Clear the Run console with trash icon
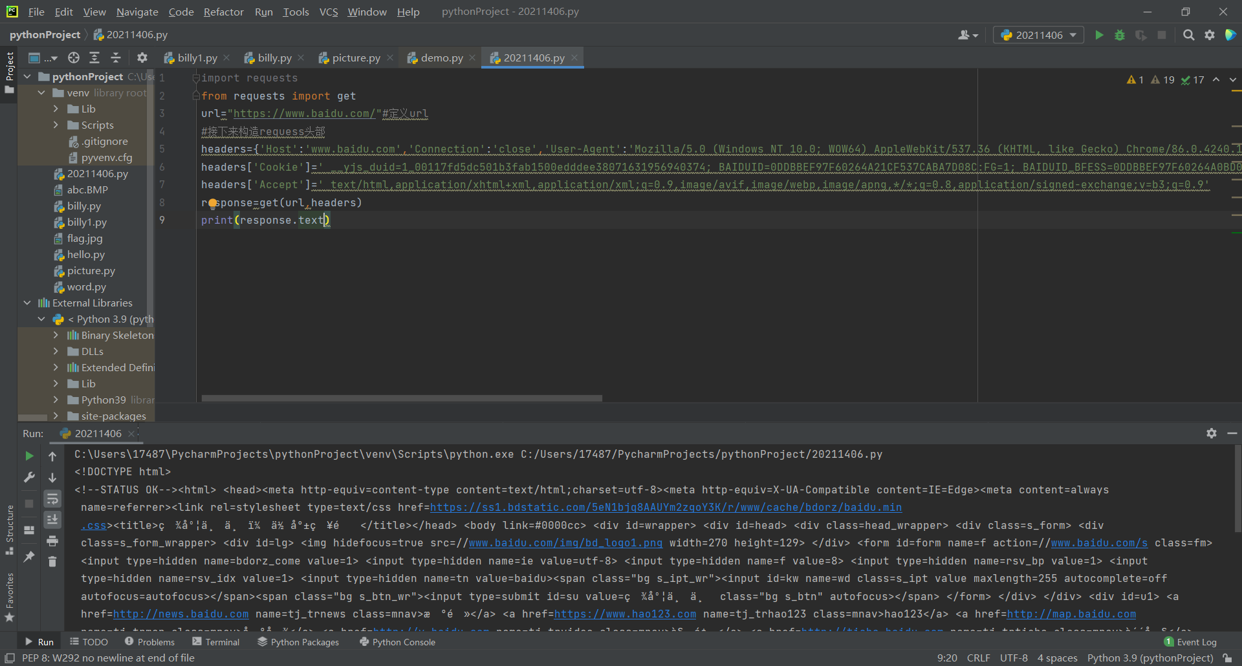Viewport: 1242px width, 666px height. point(52,562)
